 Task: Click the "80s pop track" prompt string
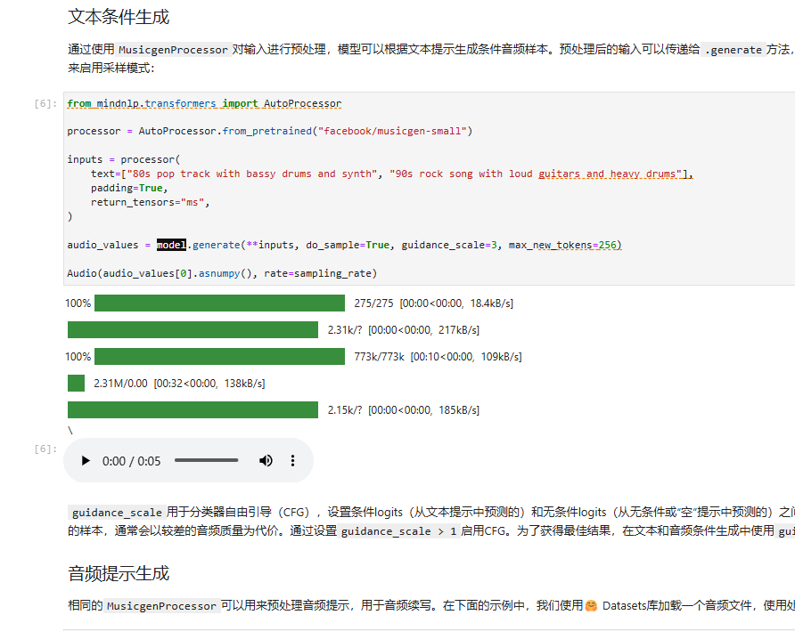point(252,174)
